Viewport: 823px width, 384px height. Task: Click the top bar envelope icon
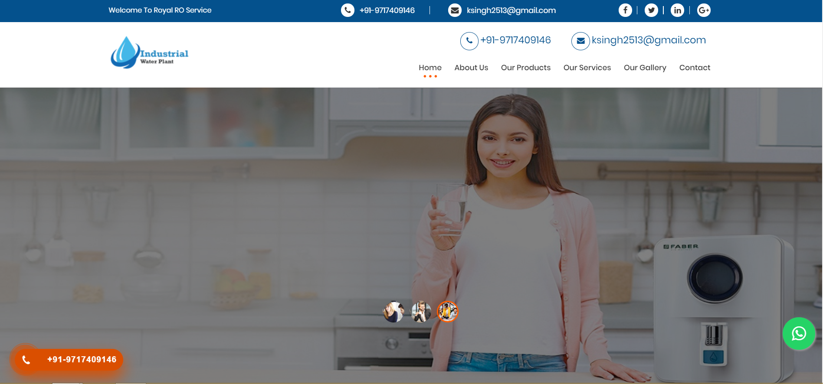point(454,10)
